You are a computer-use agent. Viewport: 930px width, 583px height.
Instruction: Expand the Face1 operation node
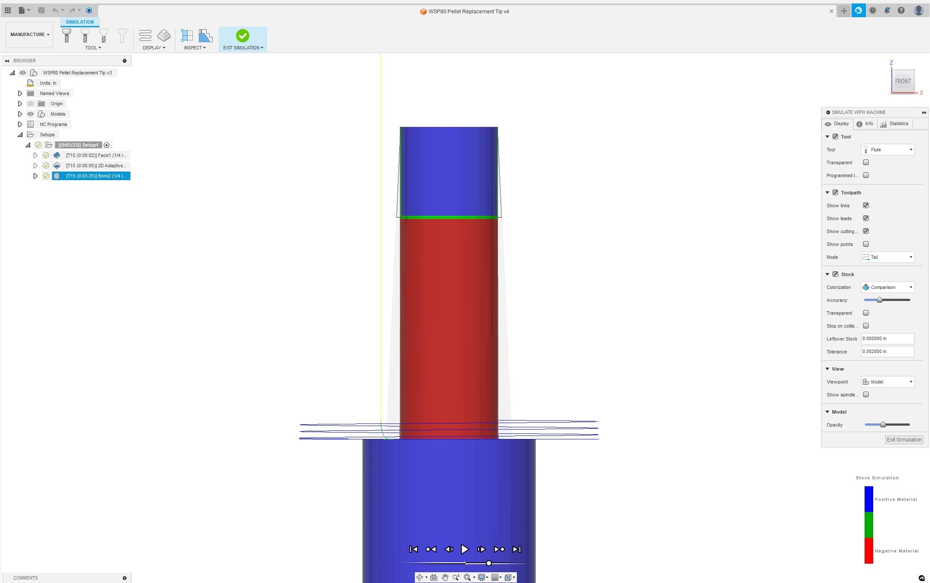[35, 155]
